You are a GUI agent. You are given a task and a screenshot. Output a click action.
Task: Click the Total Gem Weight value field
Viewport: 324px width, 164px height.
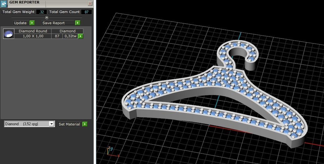click(41, 12)
